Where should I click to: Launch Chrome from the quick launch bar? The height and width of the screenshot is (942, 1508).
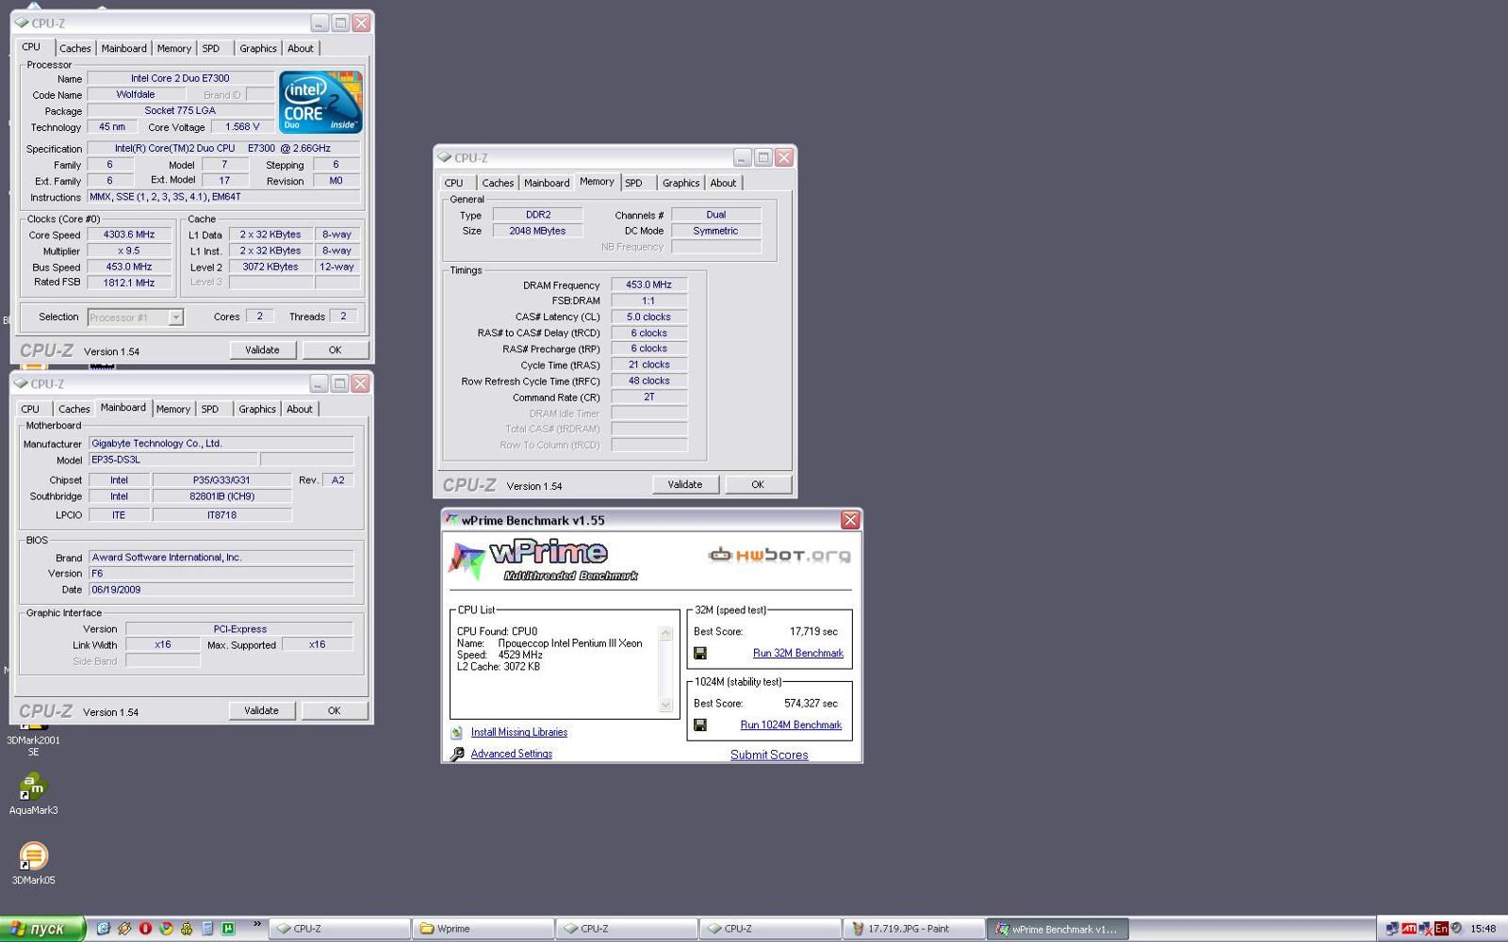[166, 928]
